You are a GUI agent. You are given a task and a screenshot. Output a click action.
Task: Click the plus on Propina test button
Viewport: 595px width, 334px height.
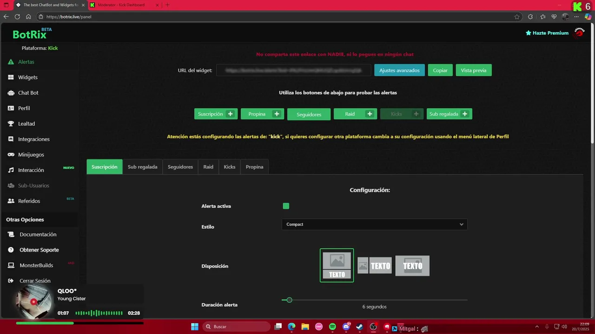[x=277, y=114]
